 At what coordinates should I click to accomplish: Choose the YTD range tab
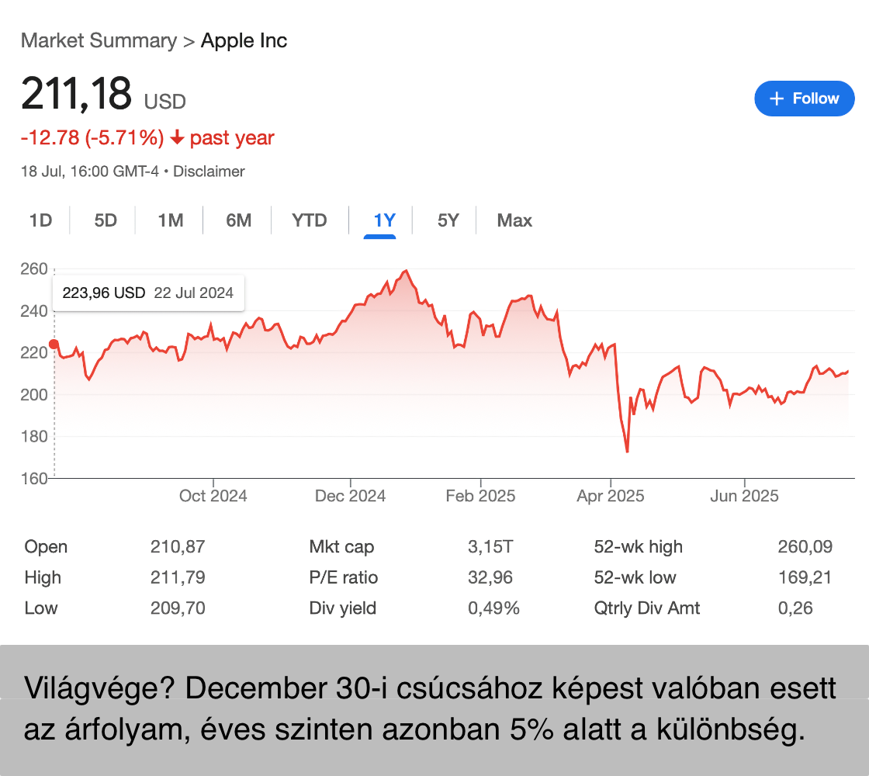point(310,220)
